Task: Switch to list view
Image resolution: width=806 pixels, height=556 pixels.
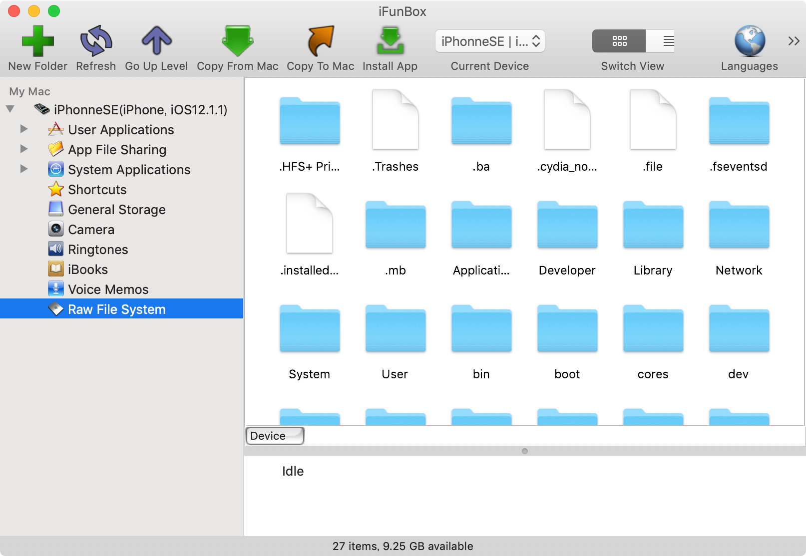Action: coord(661,41)
